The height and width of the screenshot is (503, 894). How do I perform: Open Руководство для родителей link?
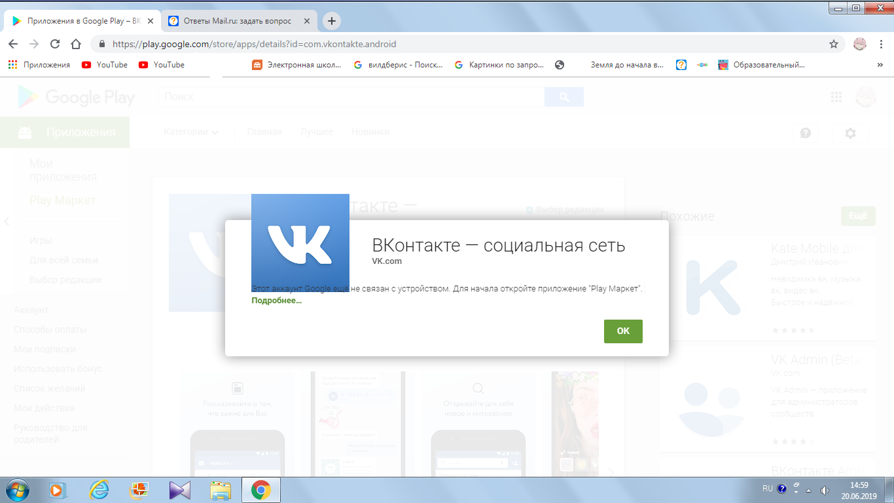tap(50, 434)
